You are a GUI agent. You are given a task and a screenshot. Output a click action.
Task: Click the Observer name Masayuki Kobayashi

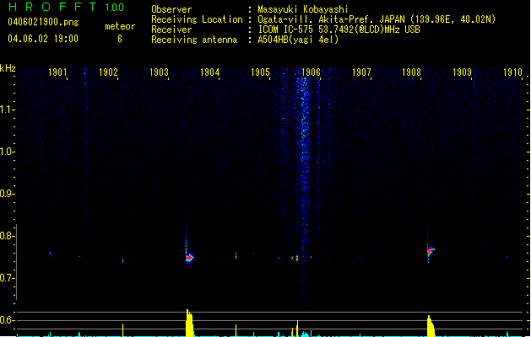[303, 9]
